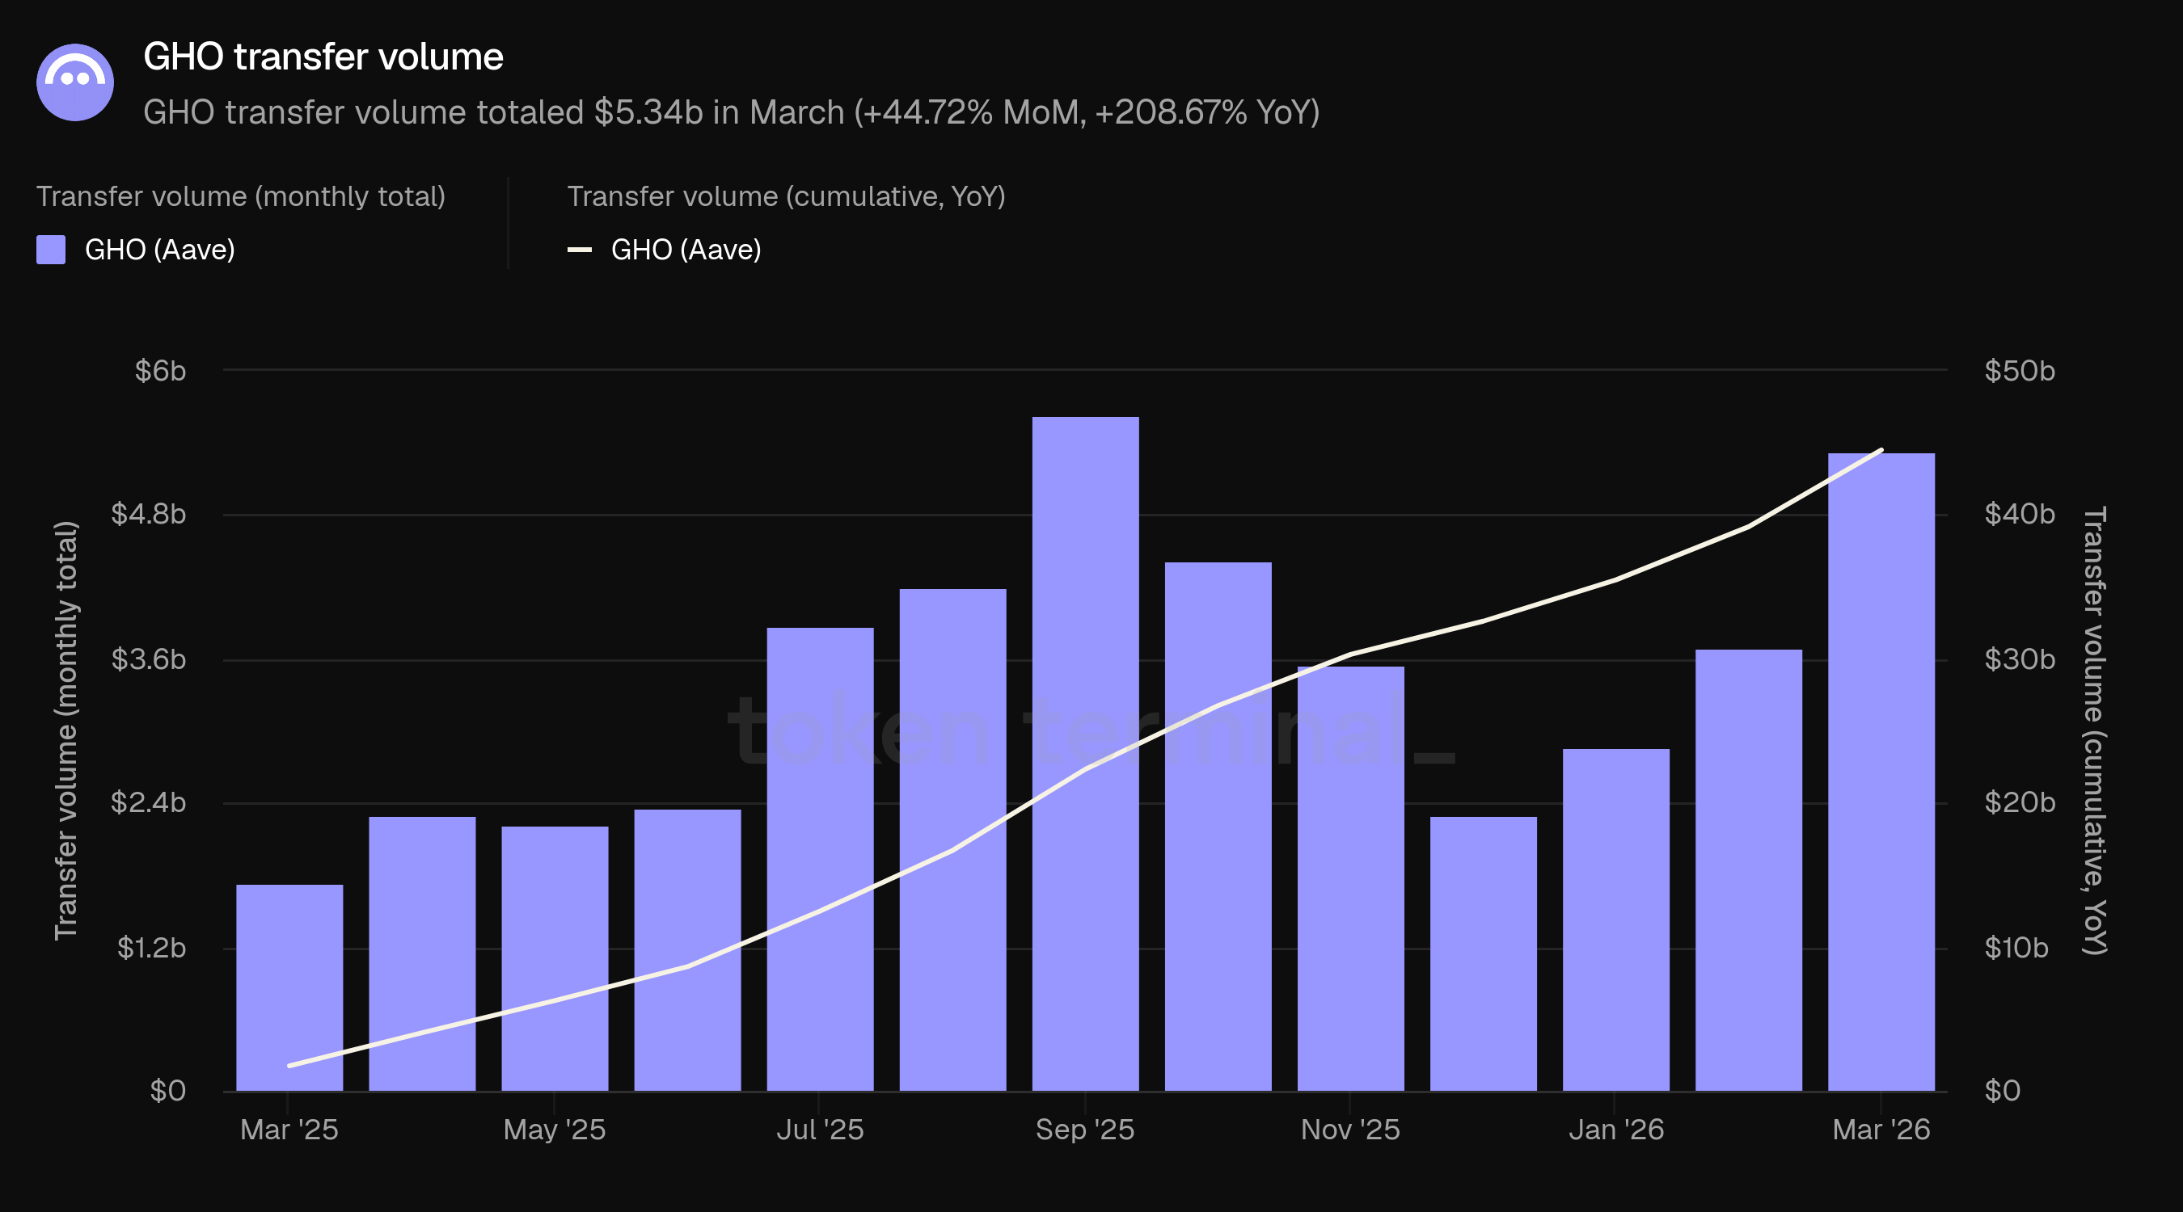Click the Mar '26 bar

tap(1881, 771)
